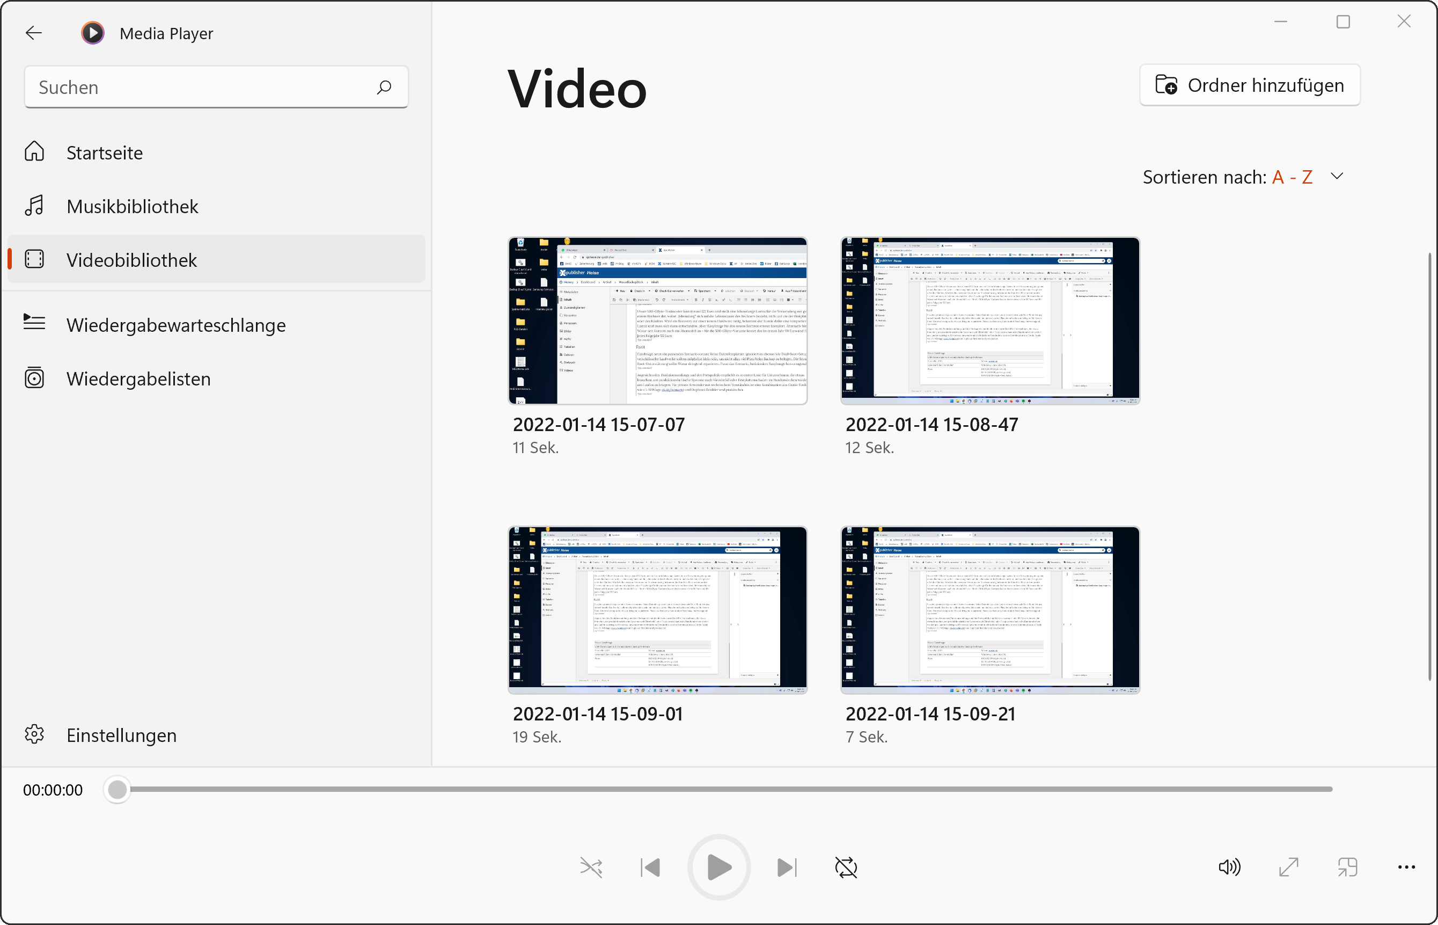
Task: Toggle repeat mode
Action: (846, 868)
